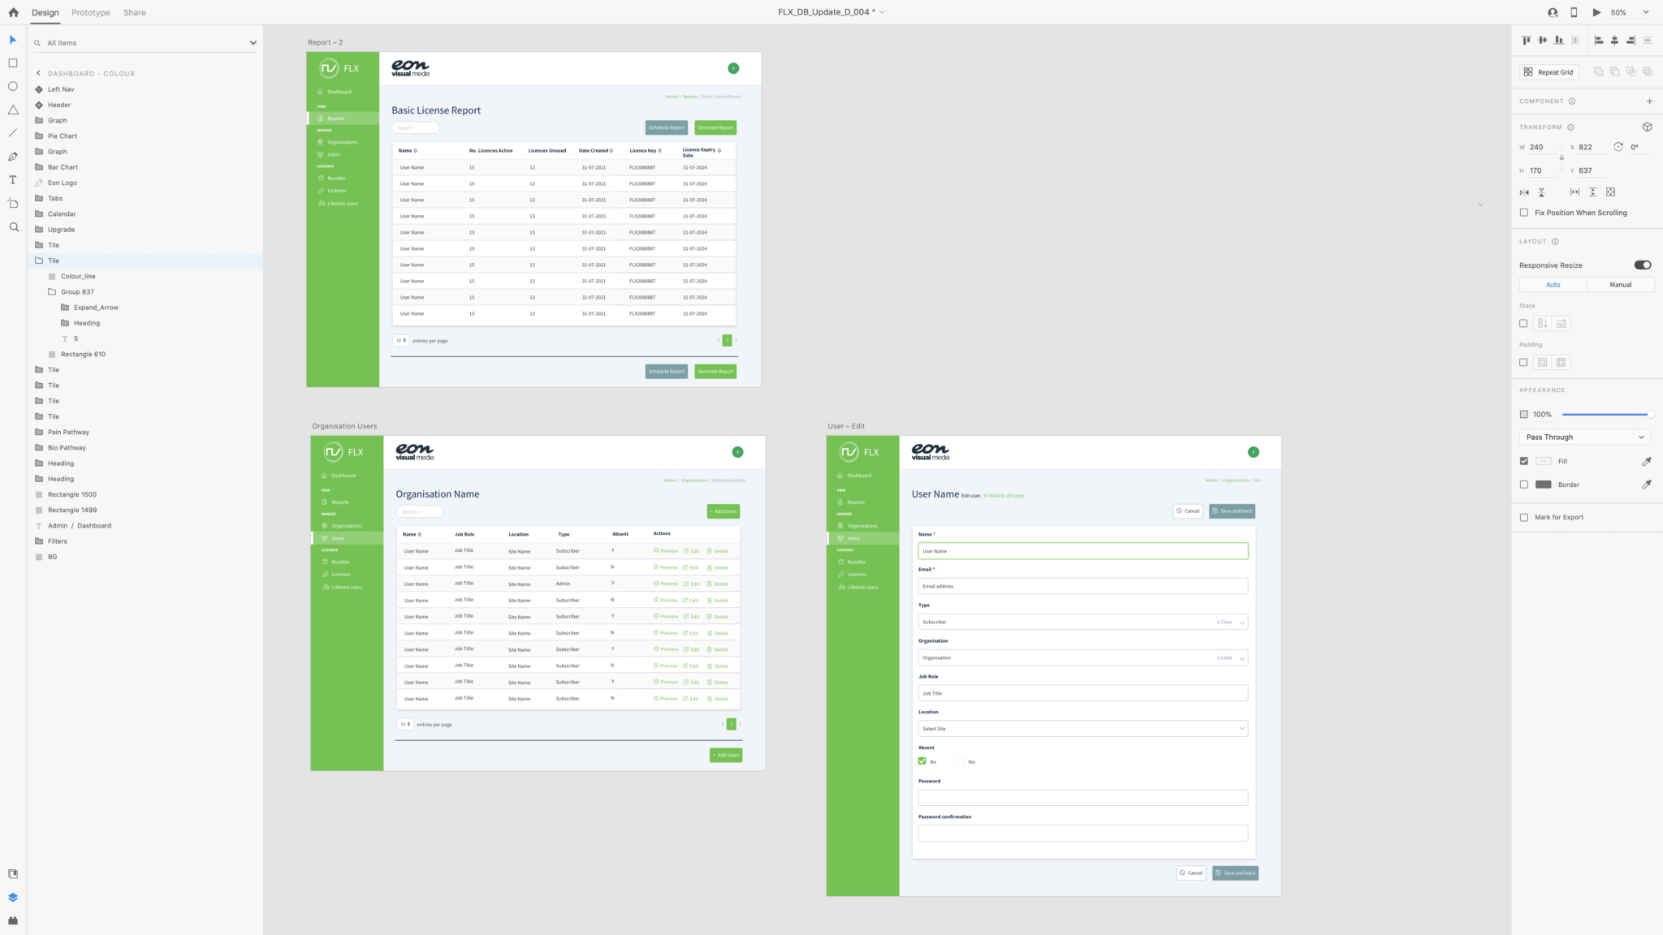Image resolution: width=1663 pixels, height=935 pixels.
Task: Switch to the Share tab
Action: 135,12
